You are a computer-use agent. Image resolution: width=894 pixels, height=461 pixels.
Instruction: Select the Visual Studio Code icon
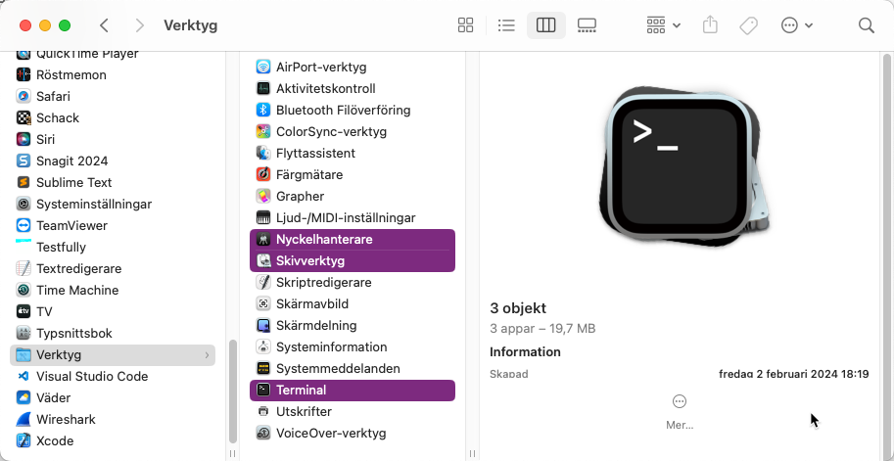(23, 376)
